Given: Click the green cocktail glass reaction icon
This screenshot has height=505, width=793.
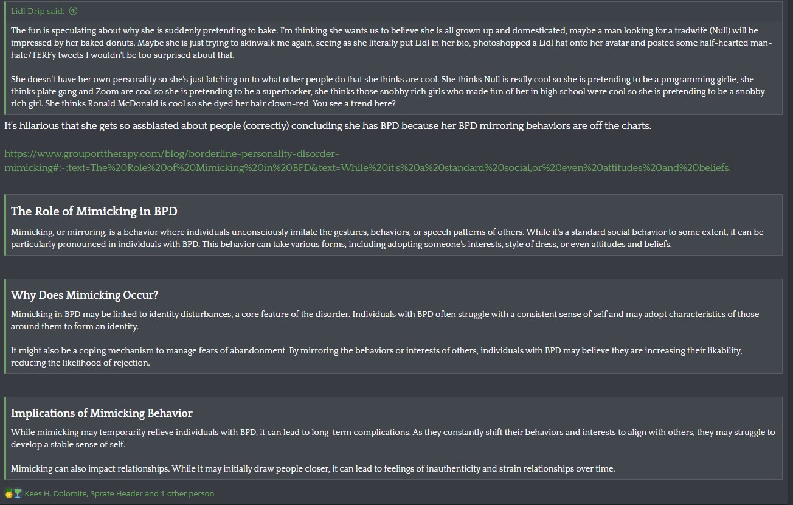Looking at the screenshot, I should pos(18,493).
